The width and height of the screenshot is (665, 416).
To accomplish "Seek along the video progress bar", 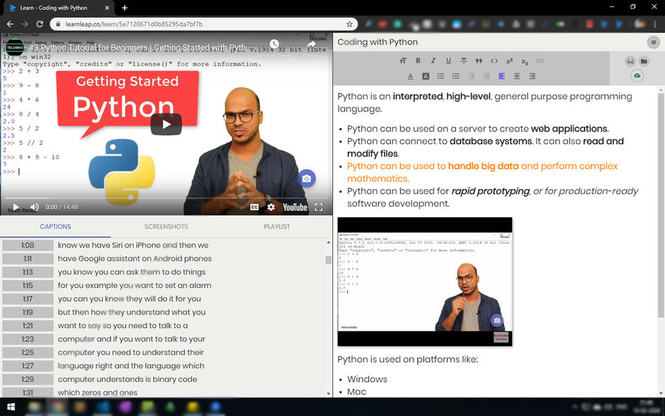I will (166, 198).
